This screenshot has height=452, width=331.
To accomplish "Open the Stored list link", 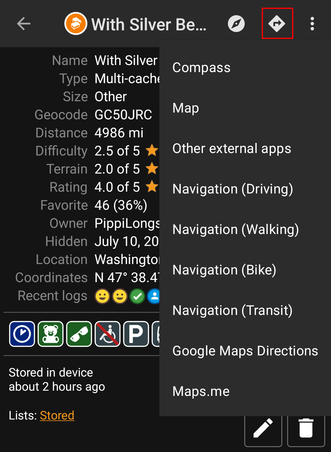I will coord(57,416).
